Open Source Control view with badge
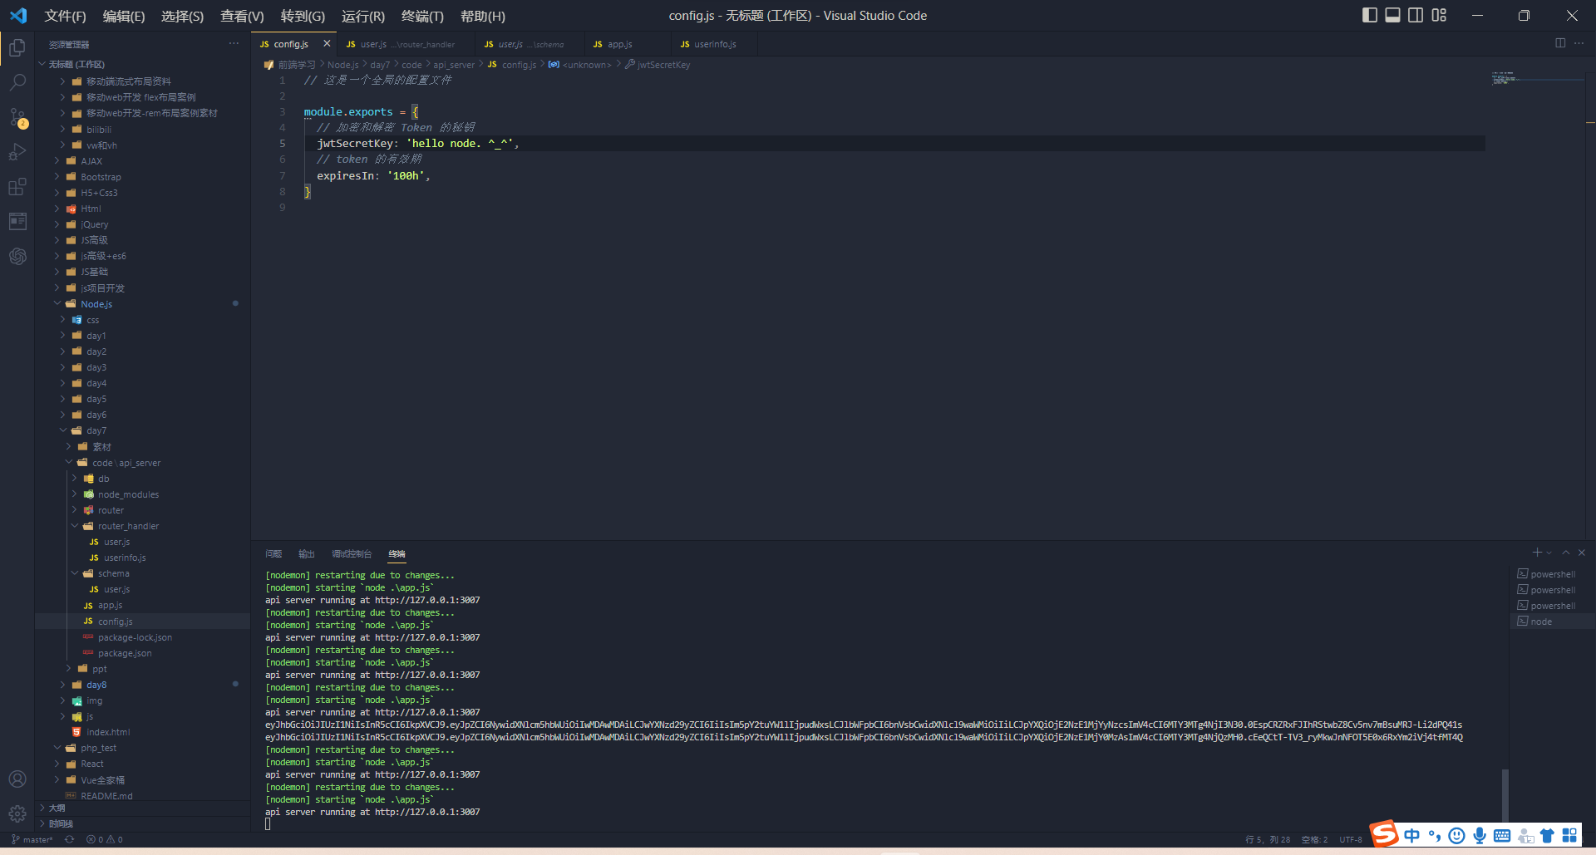 17,117
